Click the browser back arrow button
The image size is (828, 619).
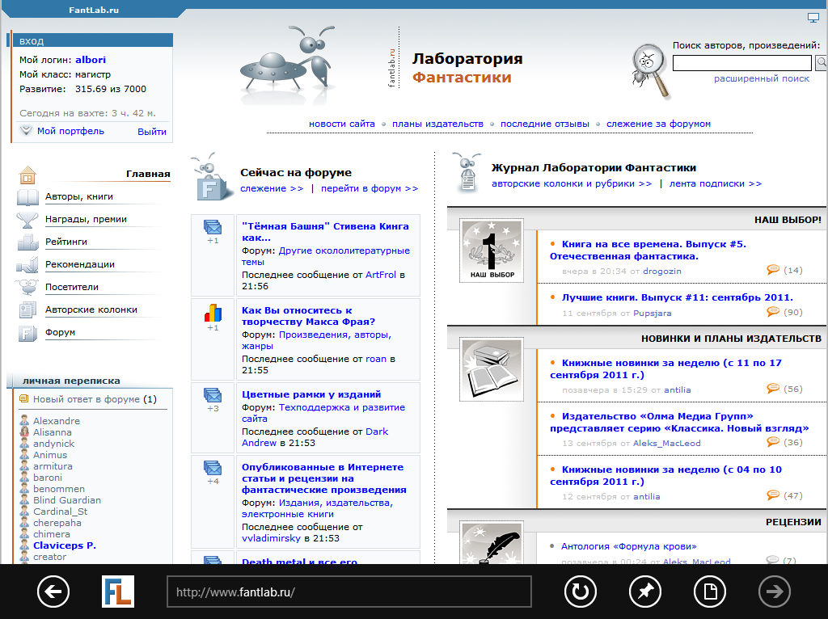click(53, 592)
